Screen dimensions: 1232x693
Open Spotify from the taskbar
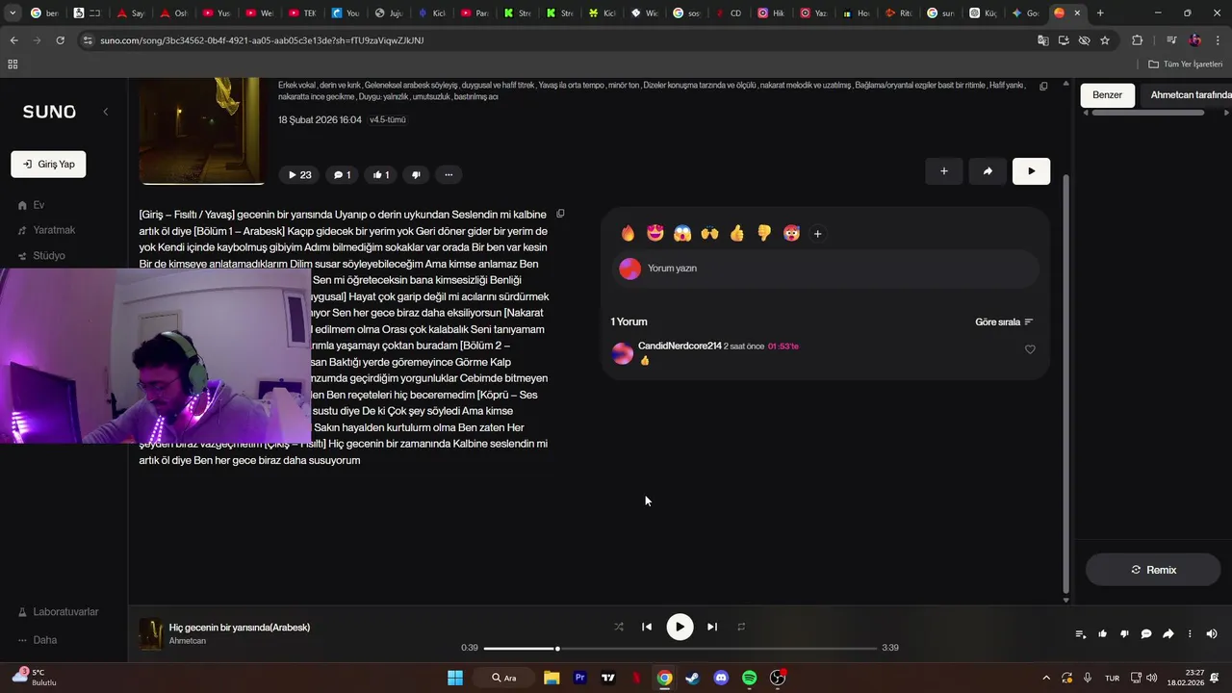749,678
